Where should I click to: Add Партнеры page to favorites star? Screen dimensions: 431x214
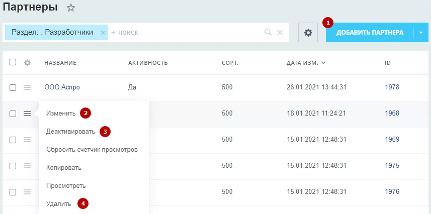click(x=71, y=8)
